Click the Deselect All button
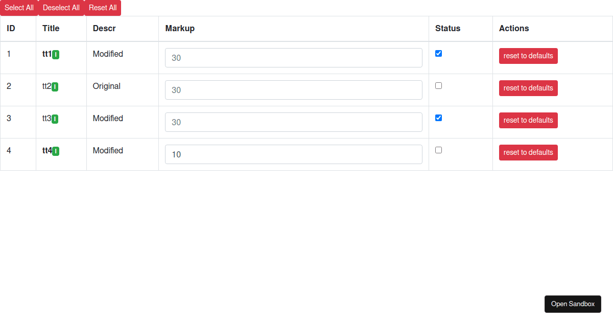Screen dimensions: 613x322 (x=61, y=8)
